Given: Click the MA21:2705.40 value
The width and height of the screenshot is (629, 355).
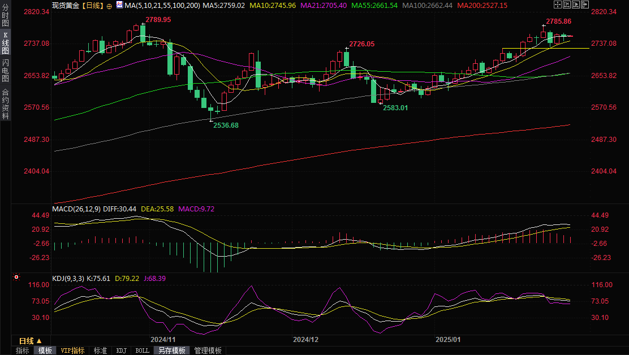Looking at the screenshot, I should click(x=324, y=6).
